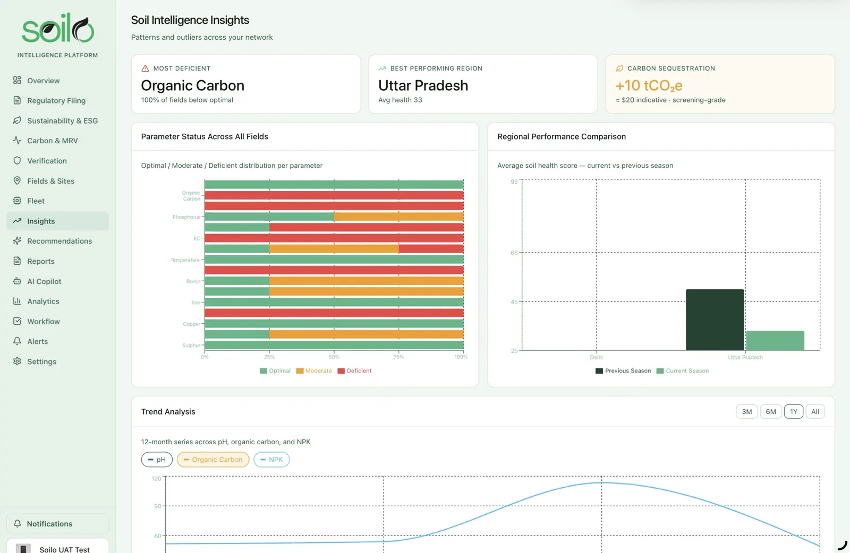Click the Previous Season legend entry
850x553 pixels.
(623, 371)
